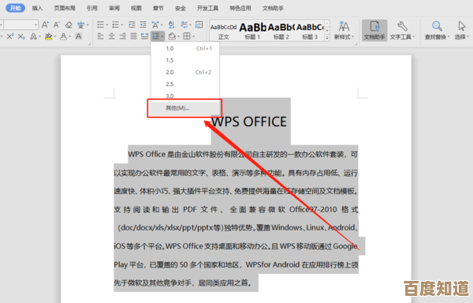Image resolution: width=473 pixels, height=303 pixels.
Task: Open the numbered list dropdown arrow
Action: pyautogui.click(x=122, y=24)
